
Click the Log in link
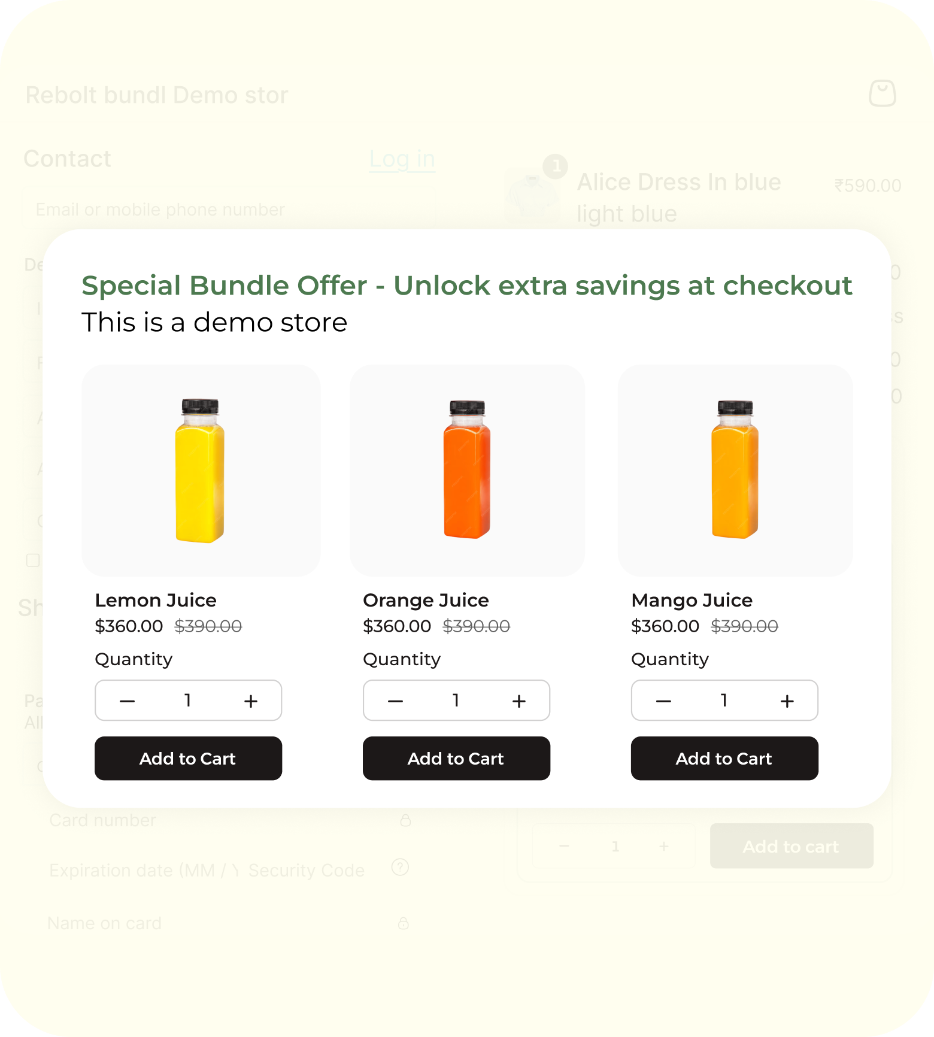tap(402, 159)
